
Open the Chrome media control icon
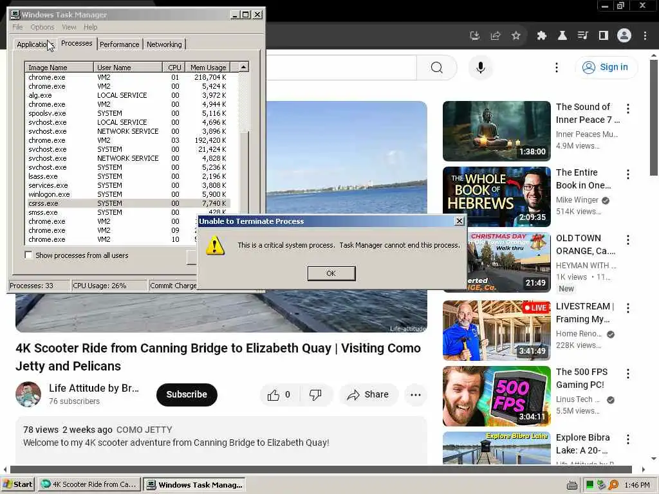(582, 36)
